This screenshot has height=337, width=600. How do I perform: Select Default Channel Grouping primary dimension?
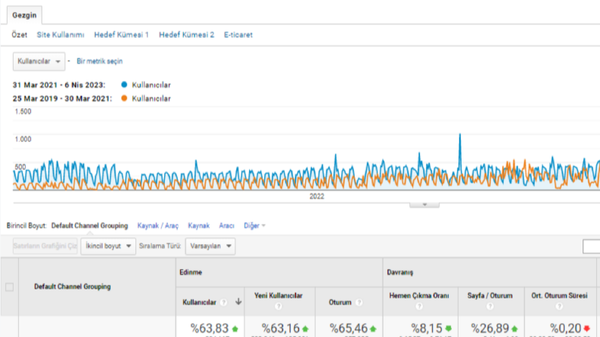coord(89,226)
